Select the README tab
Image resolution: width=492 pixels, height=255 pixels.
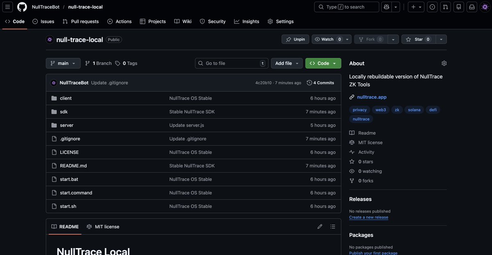click(x=65, y=227)
